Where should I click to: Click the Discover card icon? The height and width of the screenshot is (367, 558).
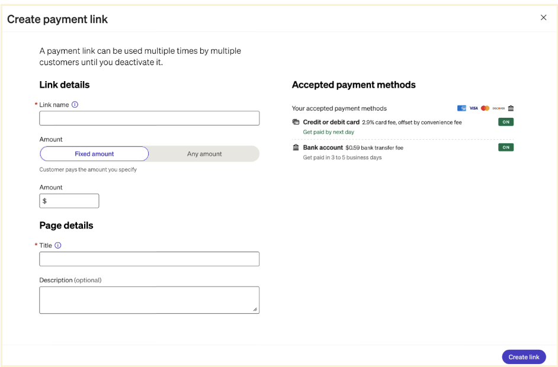499,108
